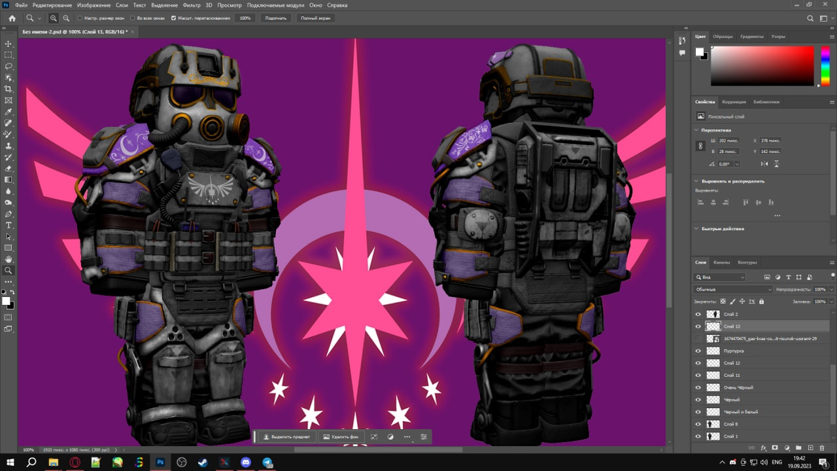Image resolution: width=837 pixels, height=471 pixels.
Task: Switch to the Каналы tab
Action: (x=721, y=262)
